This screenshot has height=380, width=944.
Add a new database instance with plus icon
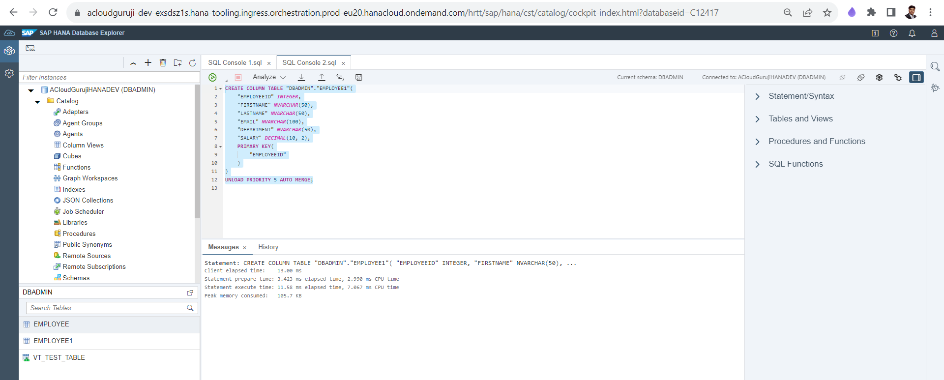pos(148,63)
